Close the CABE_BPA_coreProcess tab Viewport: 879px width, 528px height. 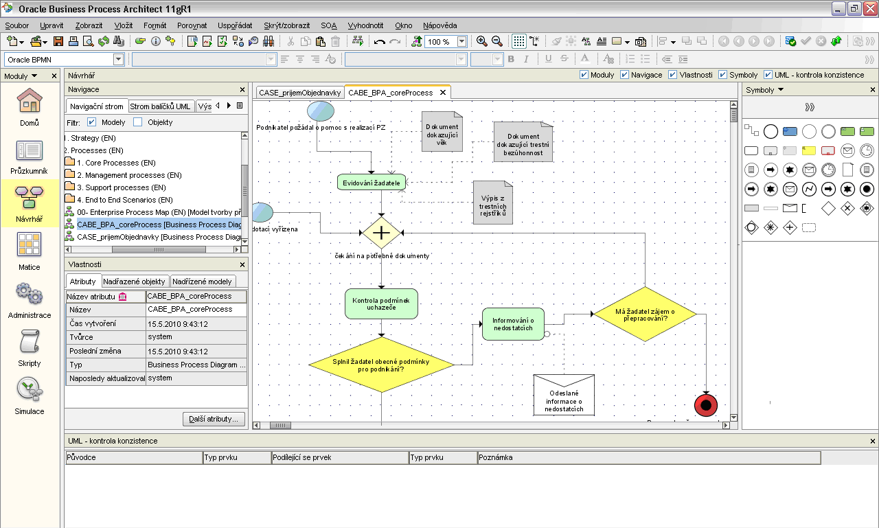(443, 92)
